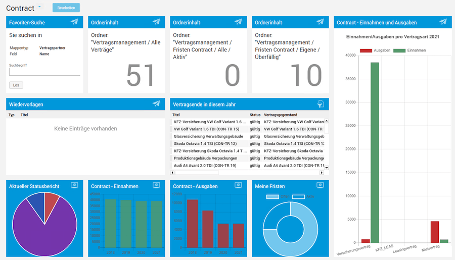The image size is (455, 260).
Task: Toggle the Offen legend in Meine Fristen
Action: click(278, 196)
